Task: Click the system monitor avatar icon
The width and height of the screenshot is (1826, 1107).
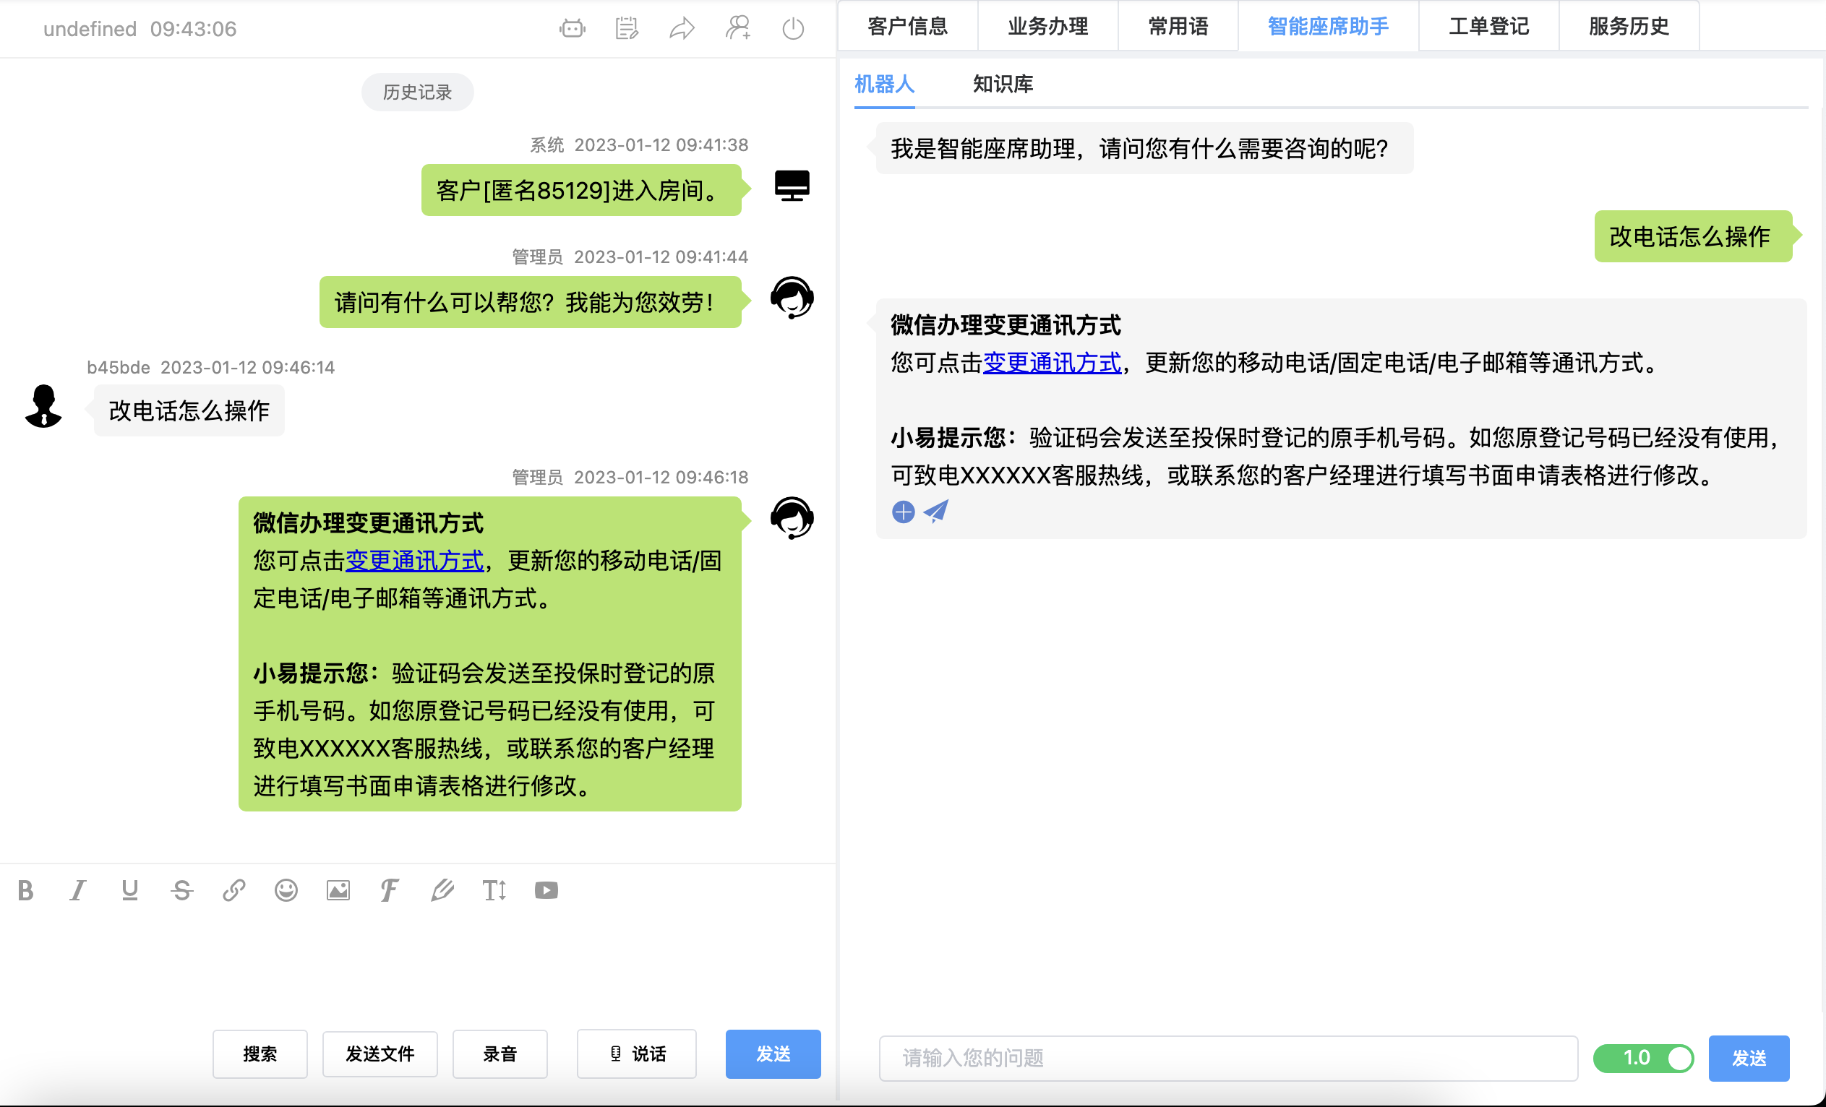Action: click(x=792, y=185)
